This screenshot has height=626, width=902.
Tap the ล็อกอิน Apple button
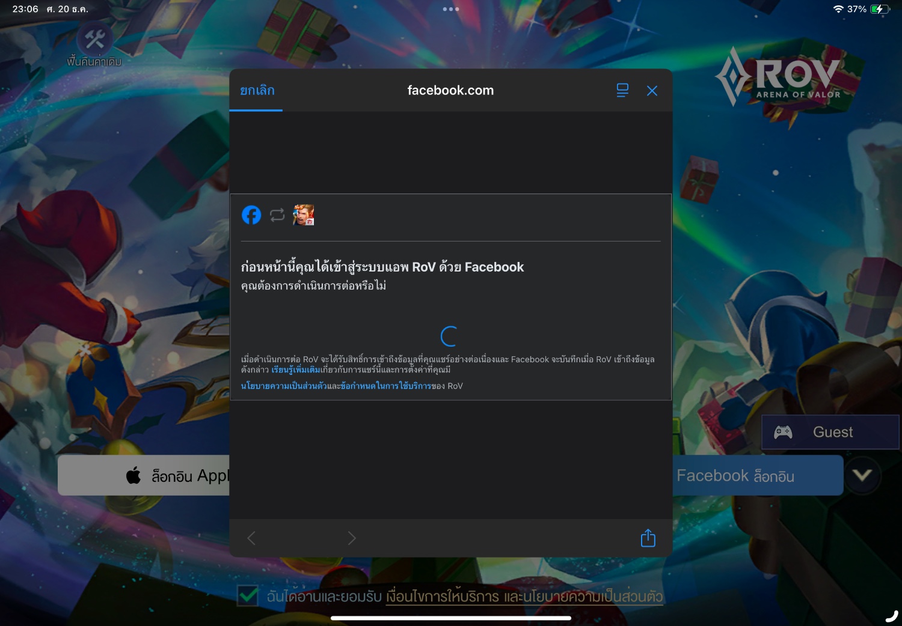click(x=144, y=475)
